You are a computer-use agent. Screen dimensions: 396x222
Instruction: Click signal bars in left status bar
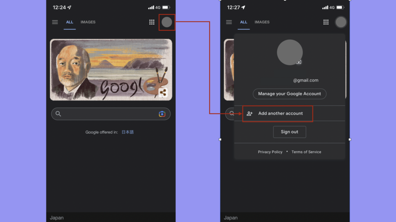point(151,8)
